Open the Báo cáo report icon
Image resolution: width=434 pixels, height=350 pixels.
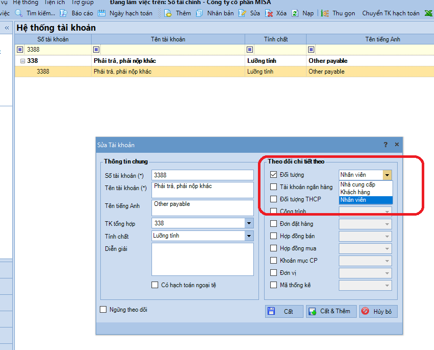(x=63, y=13)
